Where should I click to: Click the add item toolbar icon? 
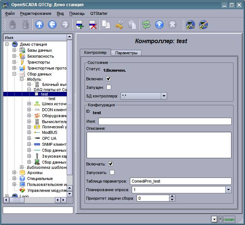(x=80, y=25)
